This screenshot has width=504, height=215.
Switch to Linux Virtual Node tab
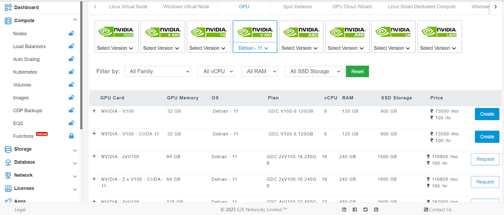(x=128, y=7)
